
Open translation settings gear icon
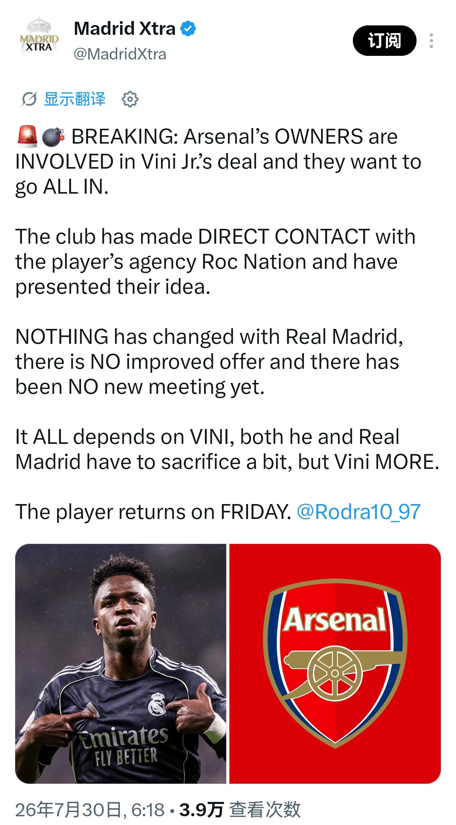pyautogui.click(x=130, y=99)
